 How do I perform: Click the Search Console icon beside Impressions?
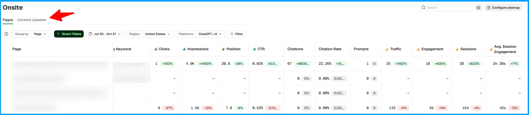(184, 49)
